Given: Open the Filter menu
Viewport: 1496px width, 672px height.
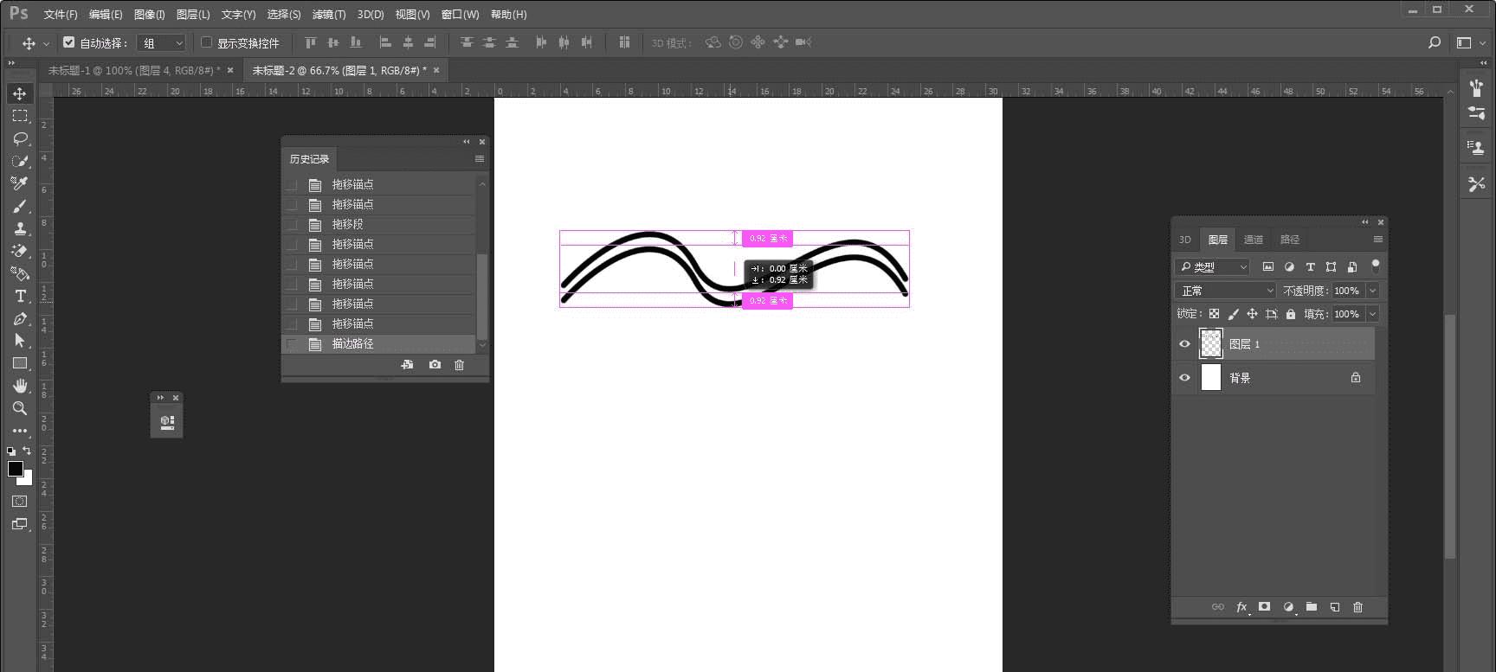Looking at the screenshot, I should pos(328,15).
